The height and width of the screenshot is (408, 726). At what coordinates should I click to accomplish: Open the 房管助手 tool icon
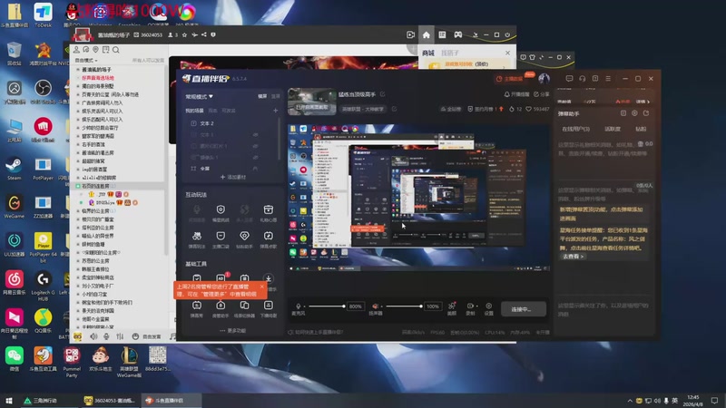[x=221, y=308]
